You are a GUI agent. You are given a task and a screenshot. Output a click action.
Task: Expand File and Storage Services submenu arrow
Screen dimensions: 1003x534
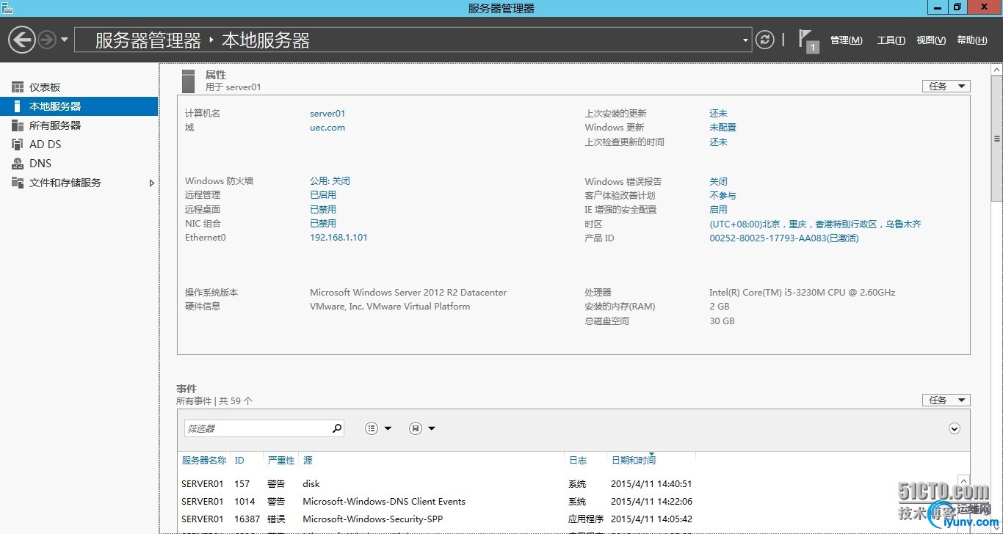[152, 183]
